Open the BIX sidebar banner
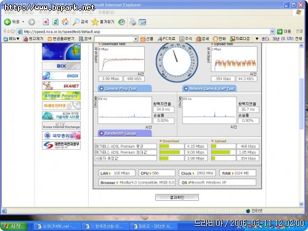This screenshot has height=231, width=308. click(x=61, y=66)
